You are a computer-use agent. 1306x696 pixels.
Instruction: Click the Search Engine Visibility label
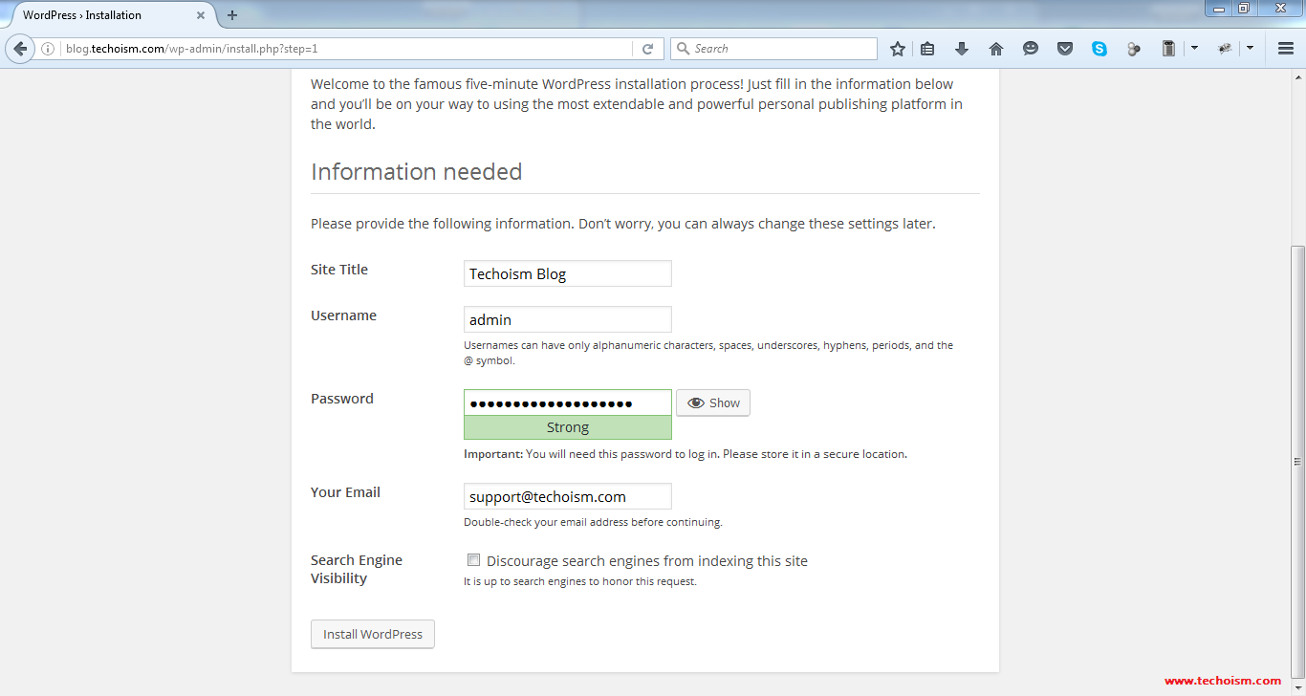[x=357, y=569]
